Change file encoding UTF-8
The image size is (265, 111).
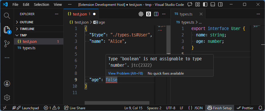click(170, 108)
